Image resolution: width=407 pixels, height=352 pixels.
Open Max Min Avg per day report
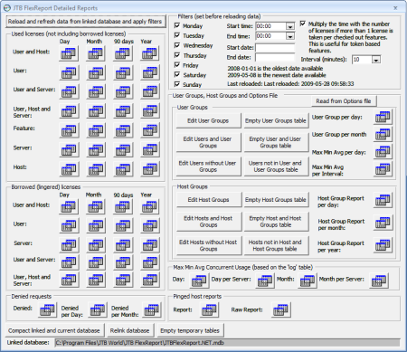[x=383, y=151]
